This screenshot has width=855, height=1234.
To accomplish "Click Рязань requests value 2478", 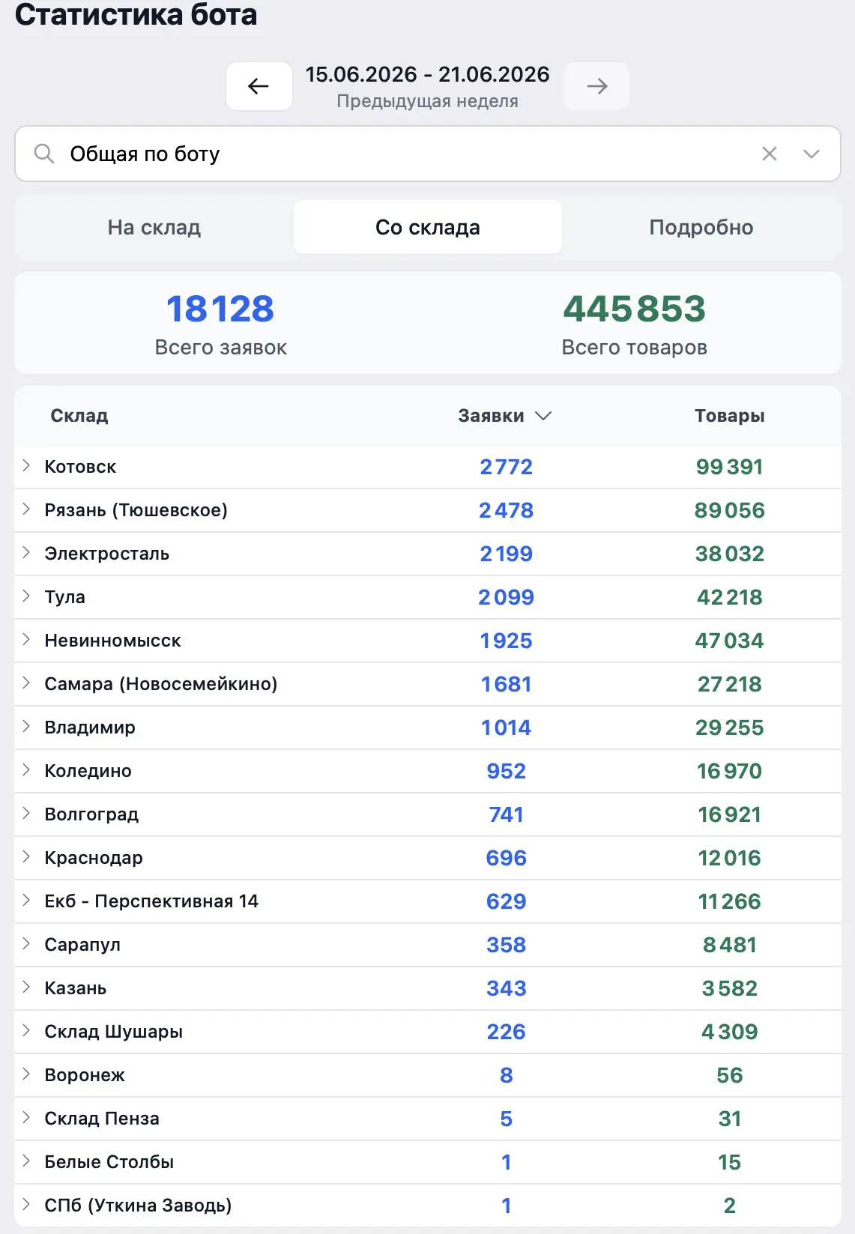I will pyautogui.click(x=507, y=510).
